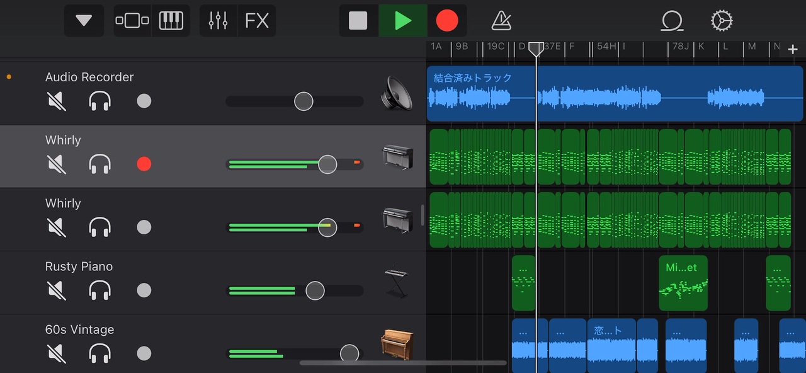
Task: Select the Rusty Piano track name
Action: (79, 267)
